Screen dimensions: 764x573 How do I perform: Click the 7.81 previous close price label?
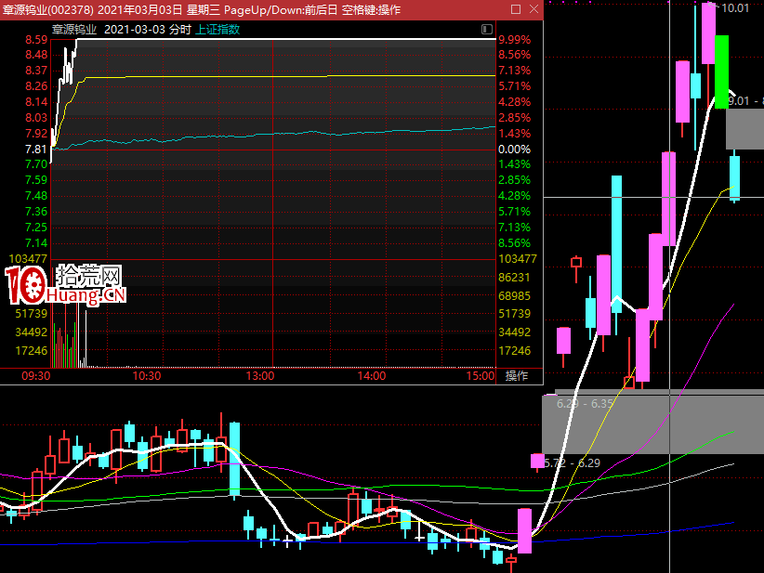click(x=35, y=150)
